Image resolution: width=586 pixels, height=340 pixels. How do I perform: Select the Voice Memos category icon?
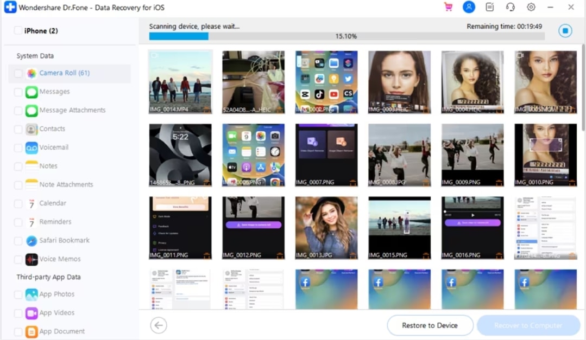click(x=31, y=259)
